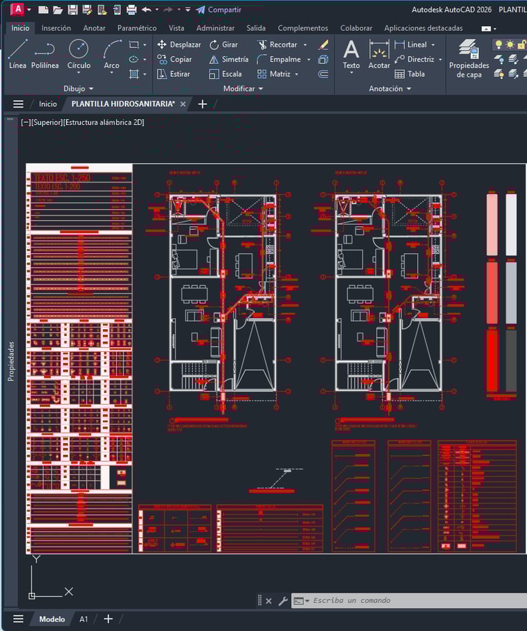Viewport: 527px width, 631px height.
Task: Open the AutoCAD application menu arrow
Action: point(29,10)
